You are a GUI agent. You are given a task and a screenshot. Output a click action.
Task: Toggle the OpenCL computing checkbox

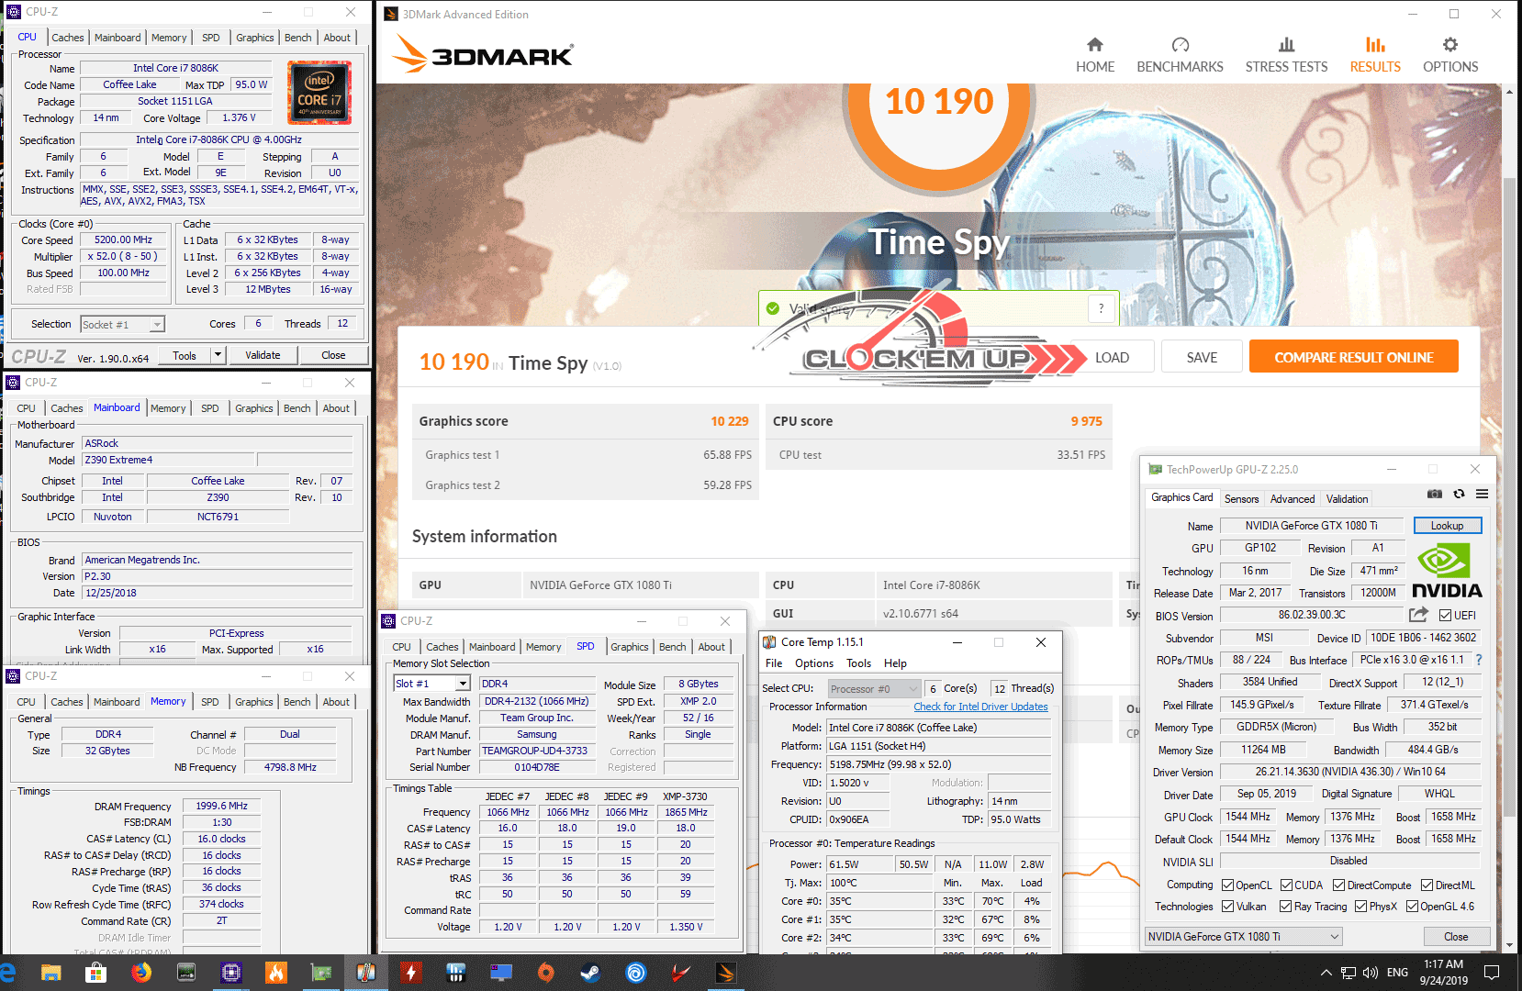pos(1228,885)
